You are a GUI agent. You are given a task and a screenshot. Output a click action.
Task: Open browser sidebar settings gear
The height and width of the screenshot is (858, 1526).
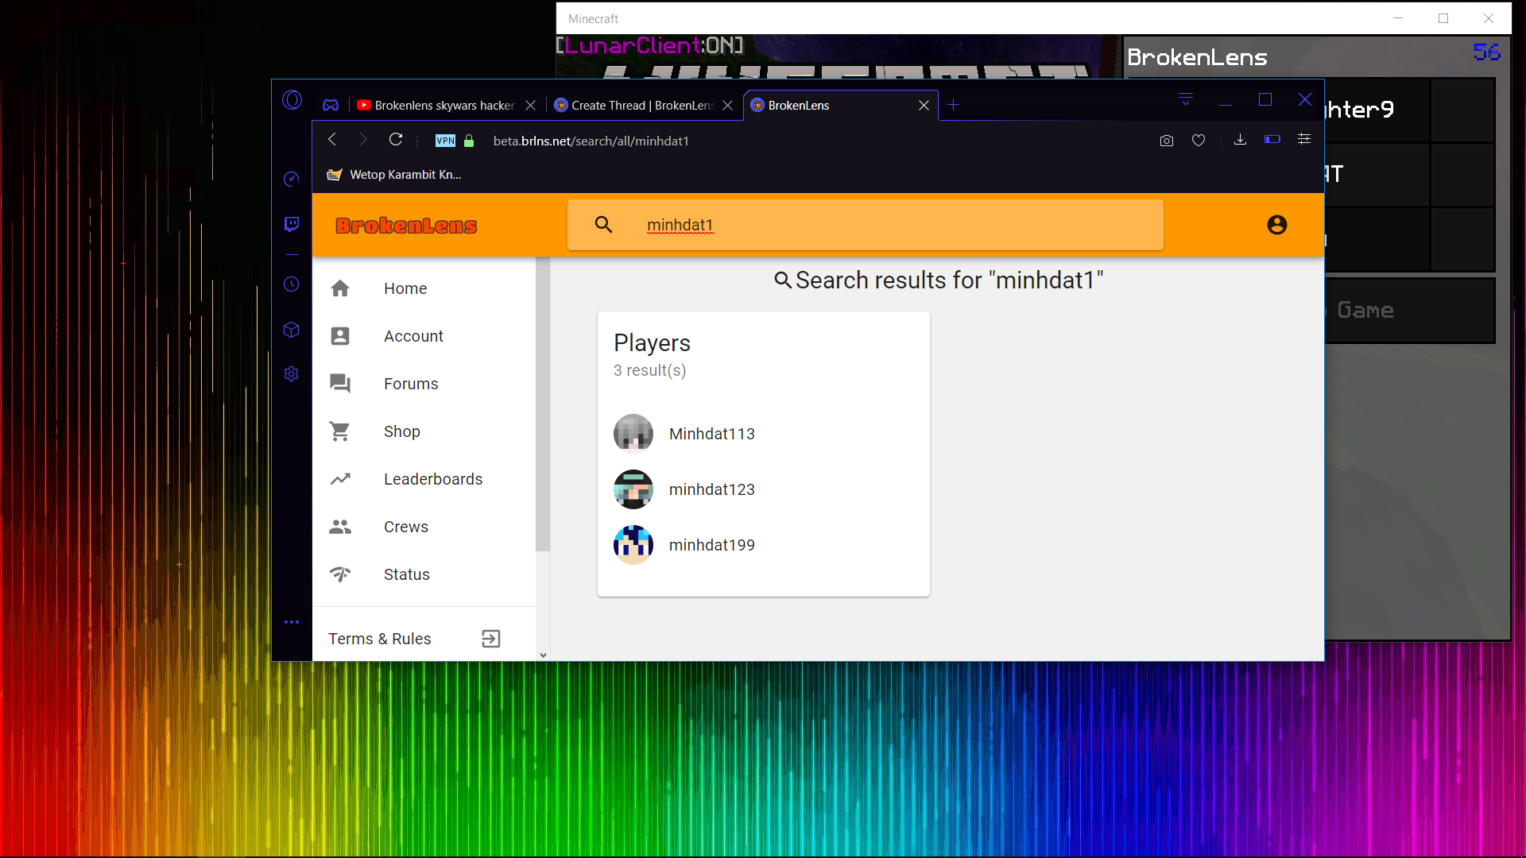(292, 373)
